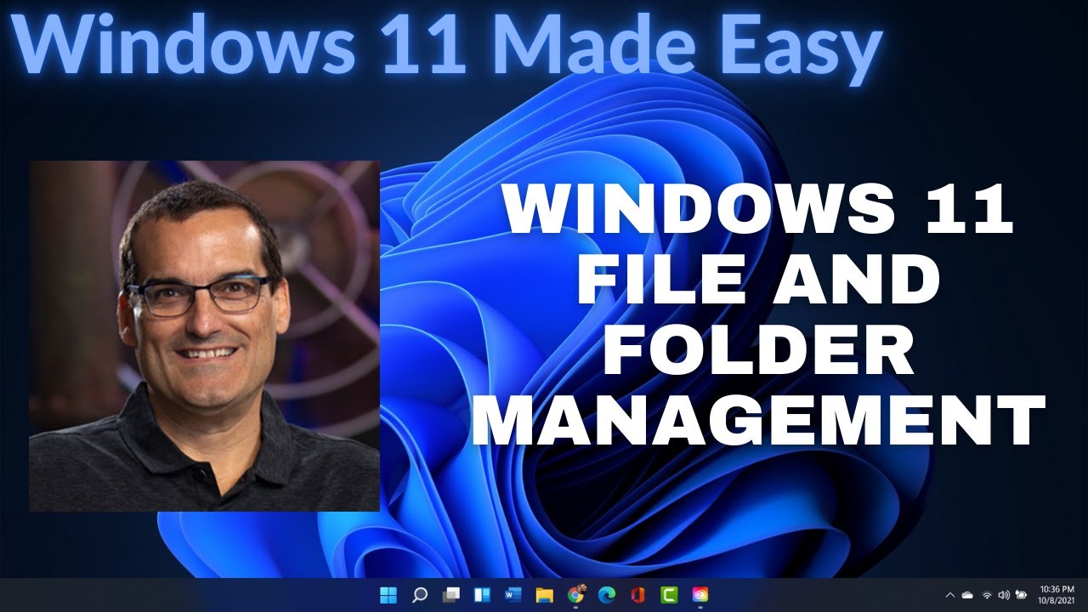The image size is (1088, 612).
Task: Open OneDrive cloud tray icon
Action: 967,595
